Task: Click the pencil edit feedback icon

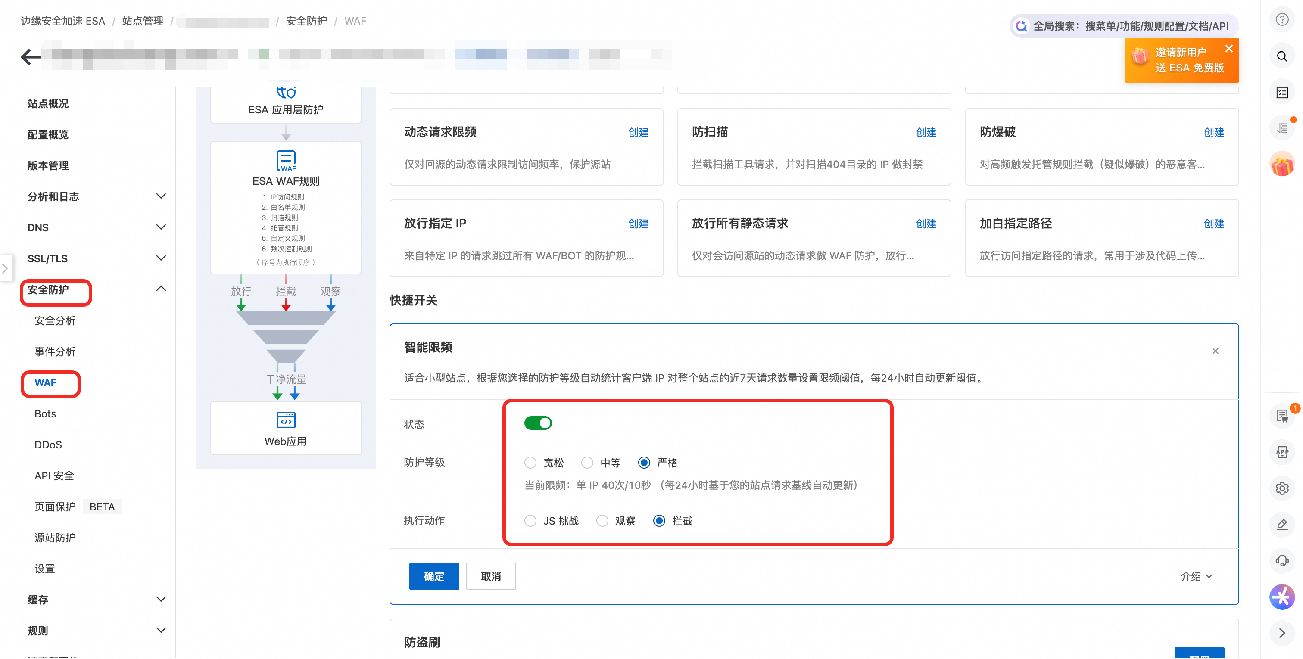Action: pos(1281,525)
